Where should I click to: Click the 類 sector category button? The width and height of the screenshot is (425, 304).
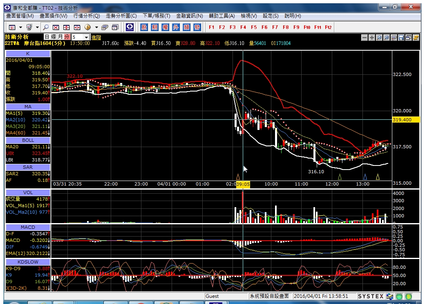186,27
